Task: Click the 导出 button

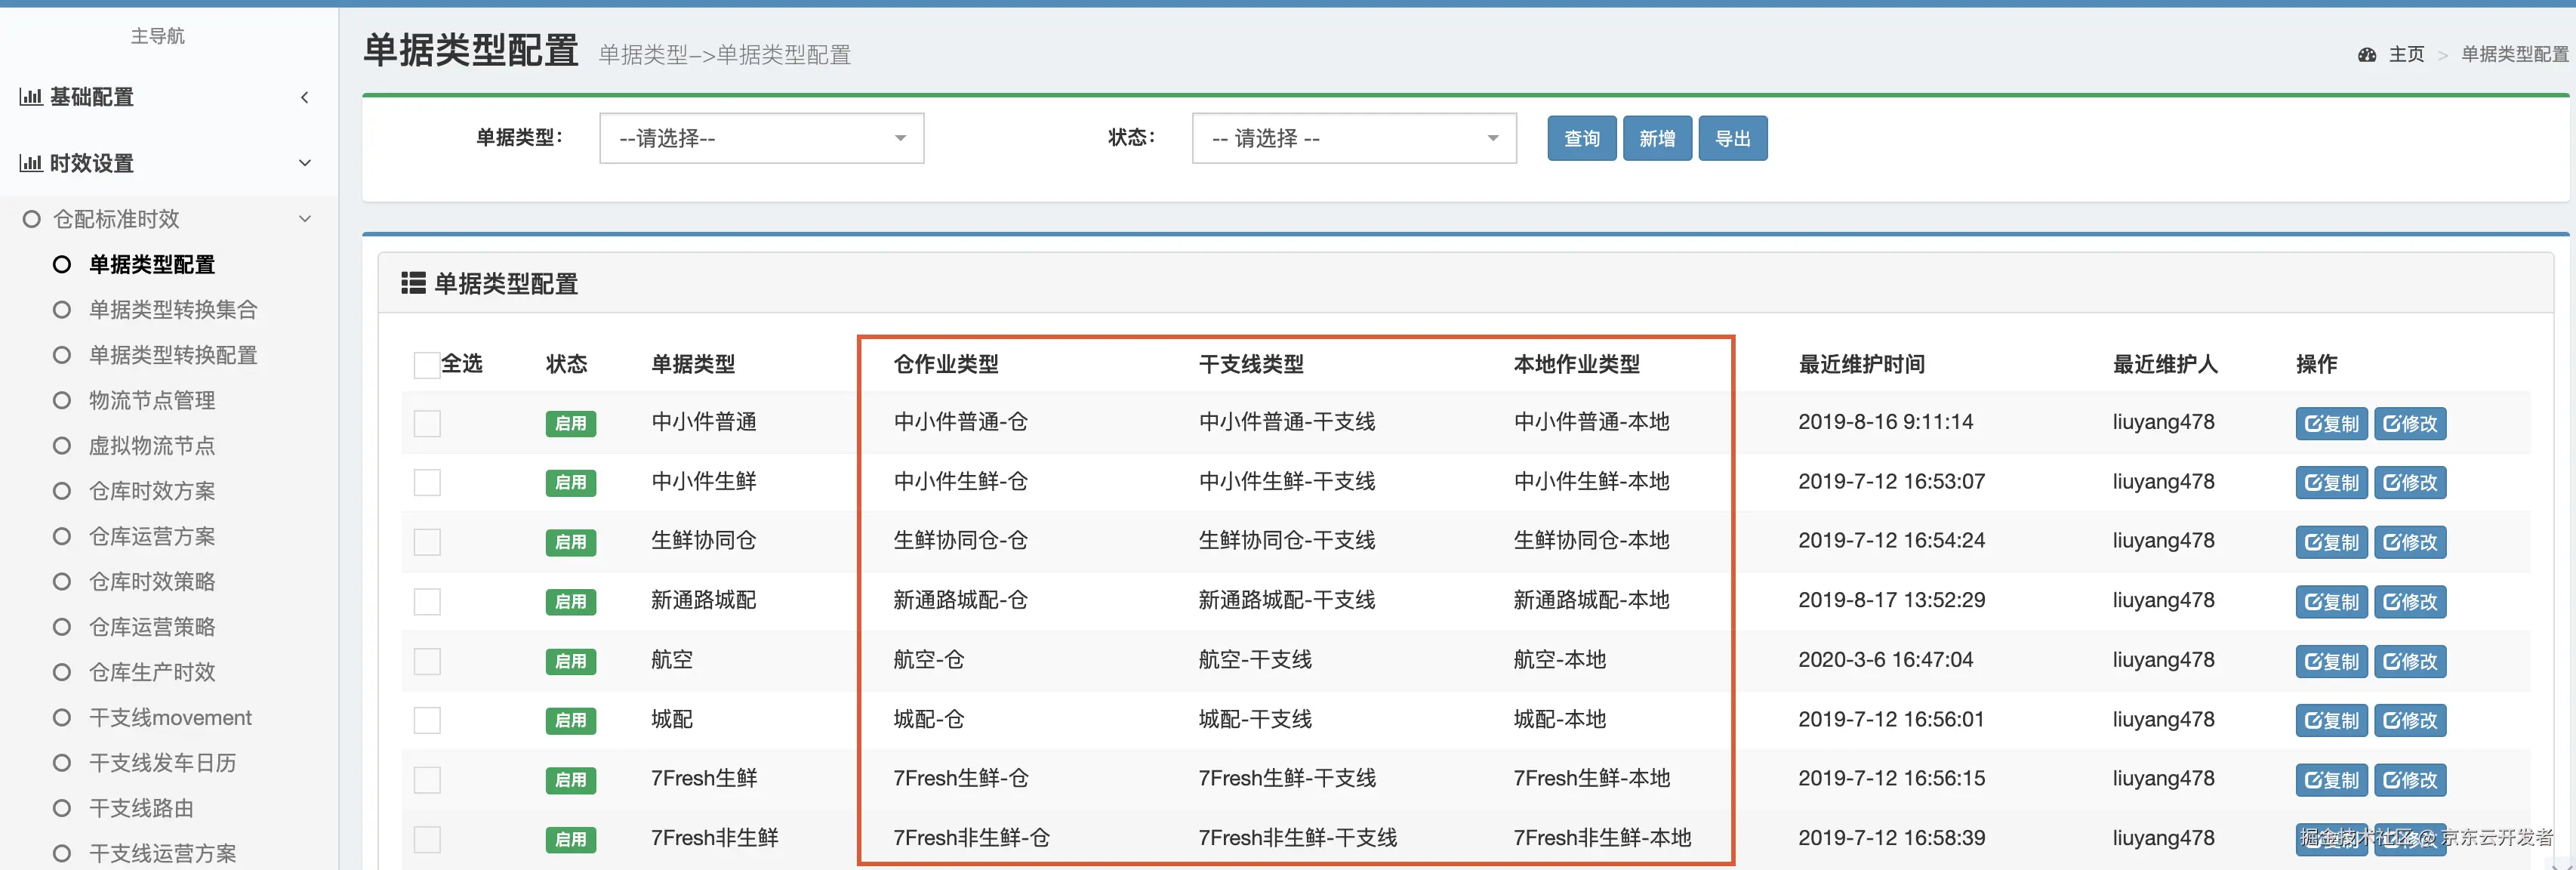Action: coord(1732,139)
